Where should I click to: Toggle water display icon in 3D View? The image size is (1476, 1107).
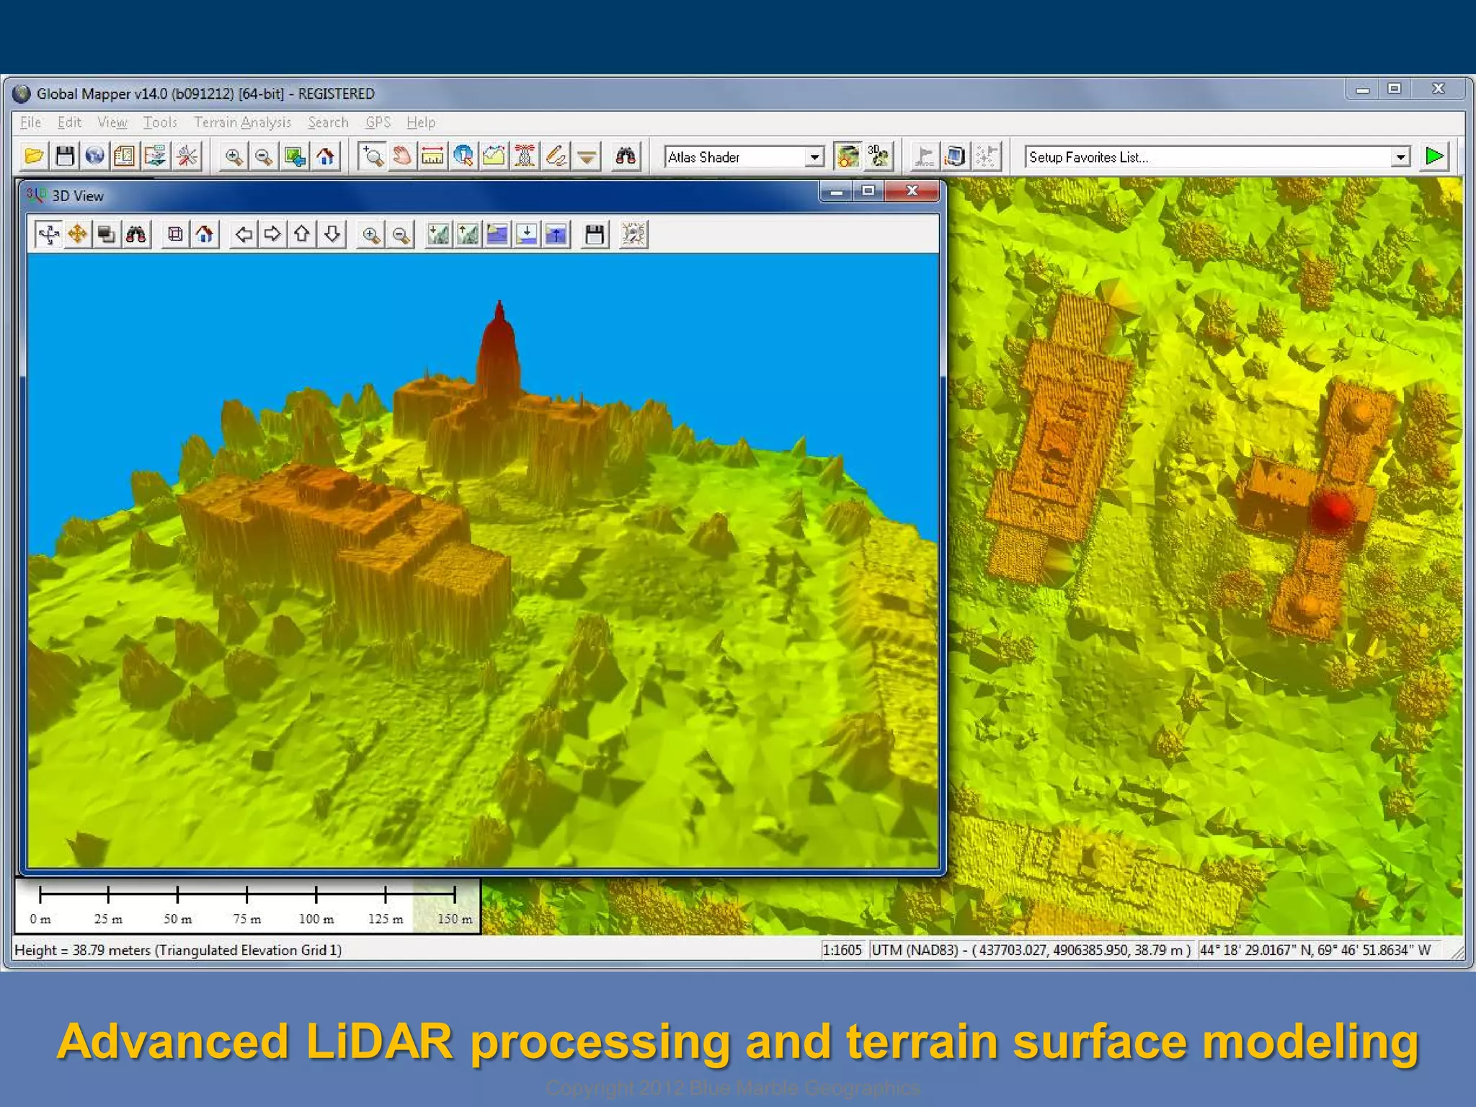497,234
